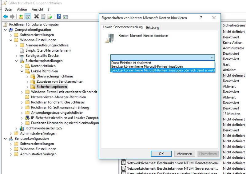This screenshot has height=174, width=246.
Task: Collapse the Sicherheitseinstellungen node
Action: point(16,61)
